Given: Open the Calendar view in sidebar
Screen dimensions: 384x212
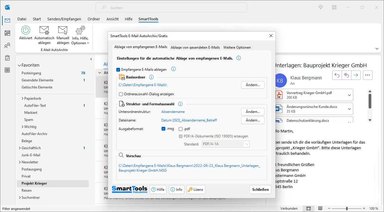Looking at the screenshot, I should pos(7,33).
